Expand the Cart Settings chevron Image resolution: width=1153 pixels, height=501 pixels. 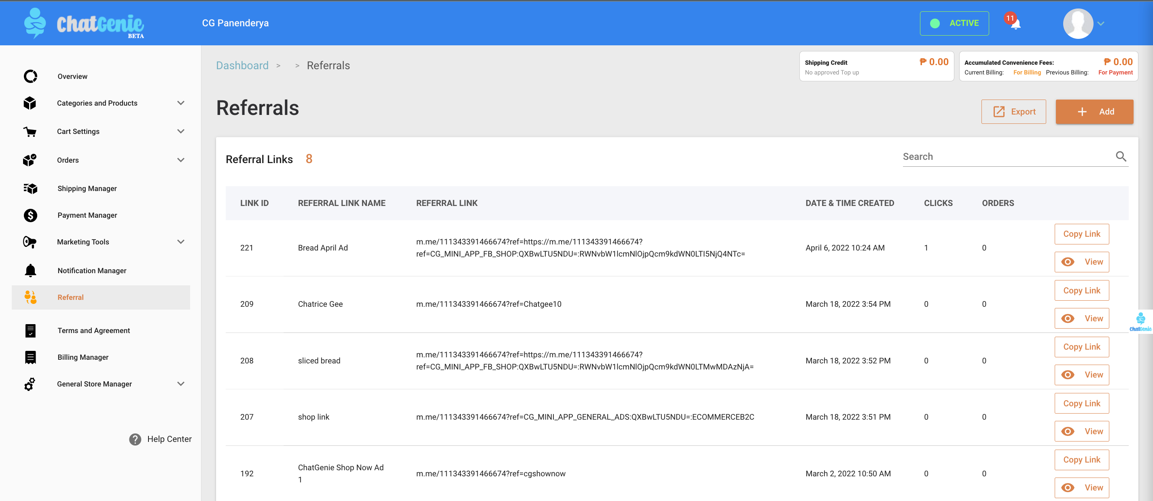click(x=181, y=132)
